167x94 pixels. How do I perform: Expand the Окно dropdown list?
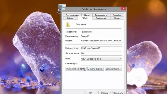click(x=102, y=59)
